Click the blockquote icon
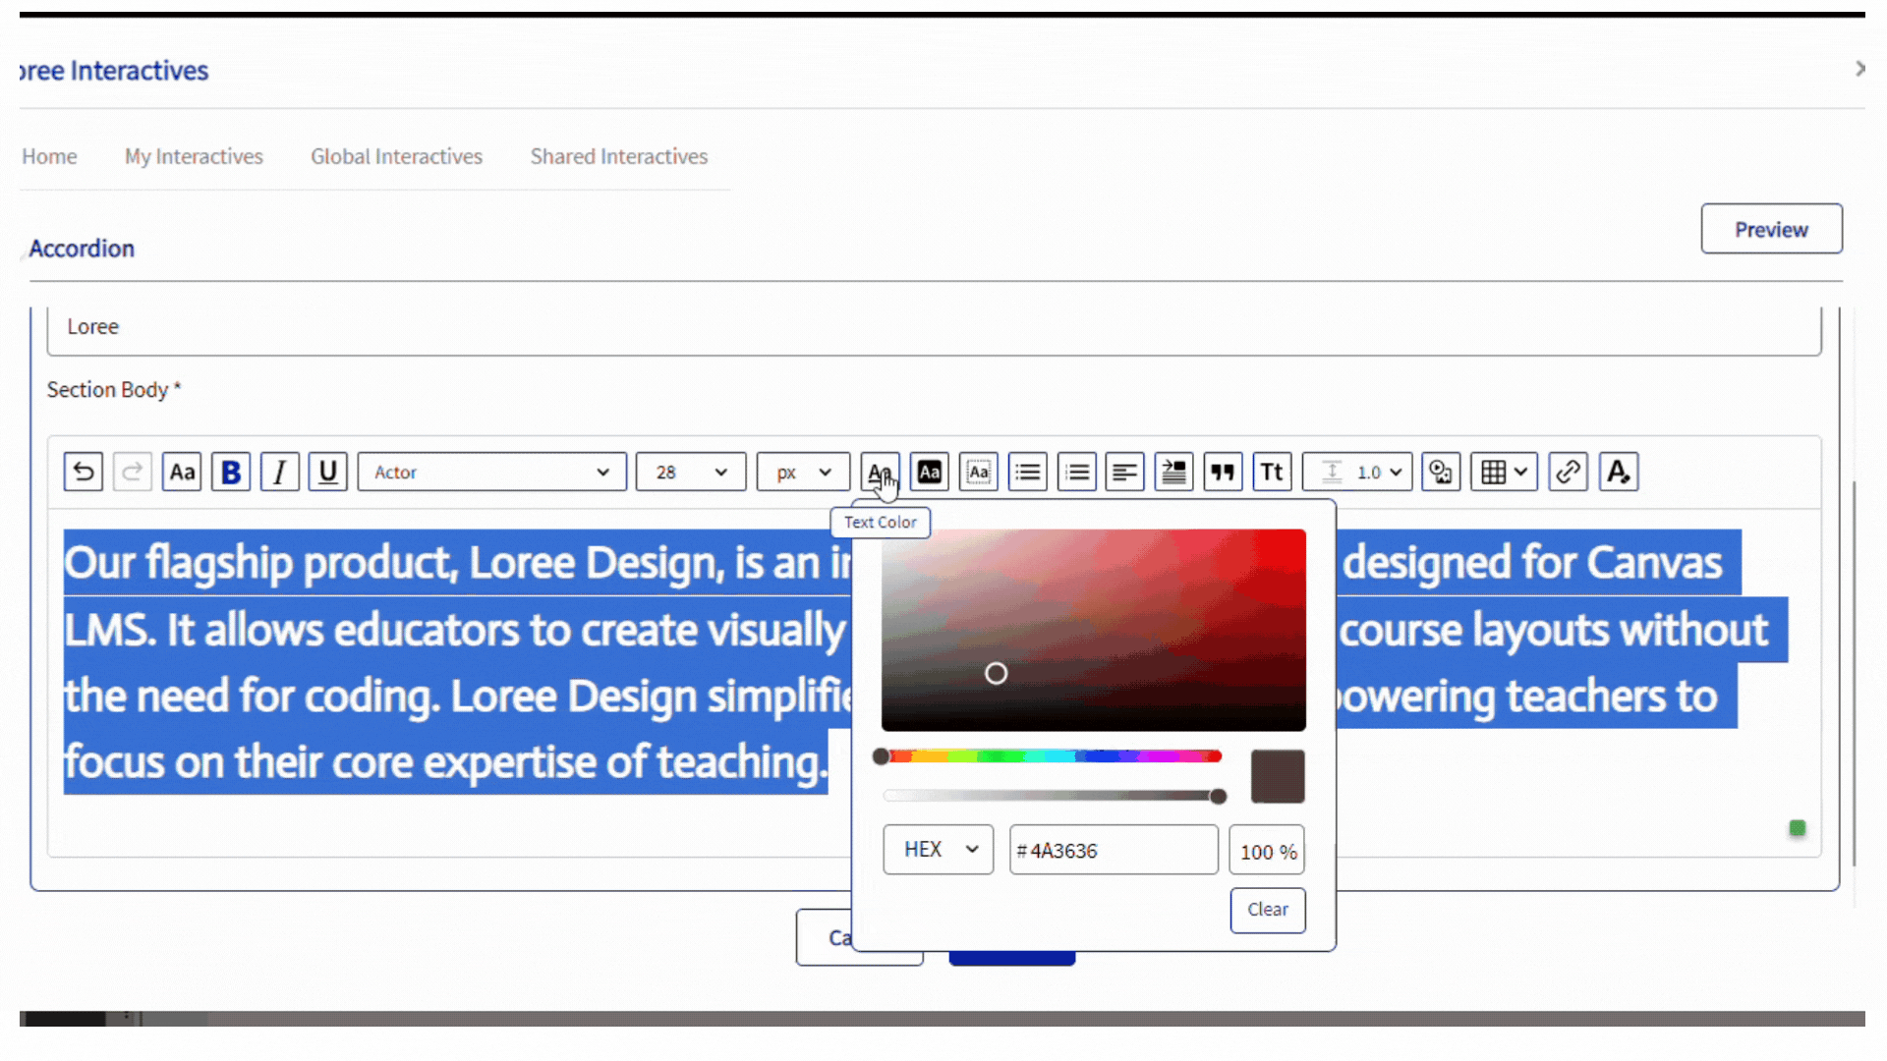Screen dimensions: 1887x1061 (x=1223, y=473)
